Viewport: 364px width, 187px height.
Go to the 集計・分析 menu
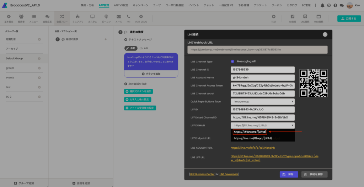tap(88, 5)
